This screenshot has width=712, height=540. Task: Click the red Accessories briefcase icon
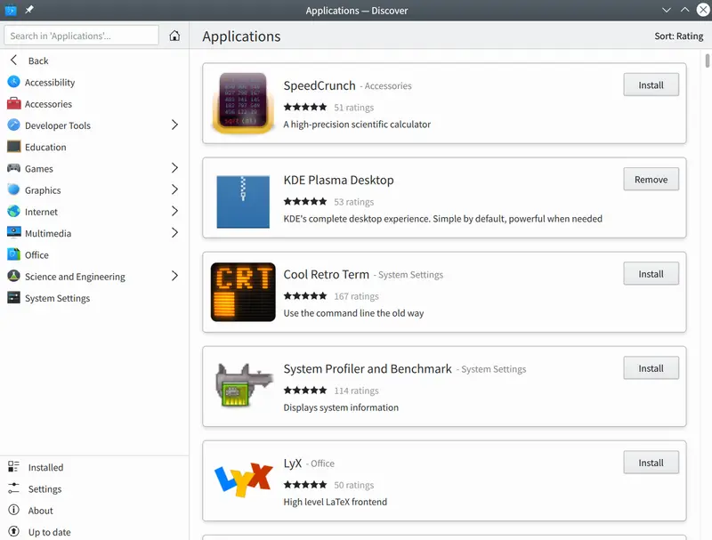[x=13, y=103]
